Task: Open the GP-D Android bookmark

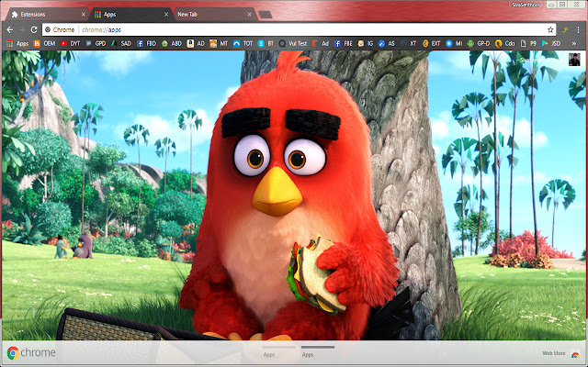Action: [479, 43]
